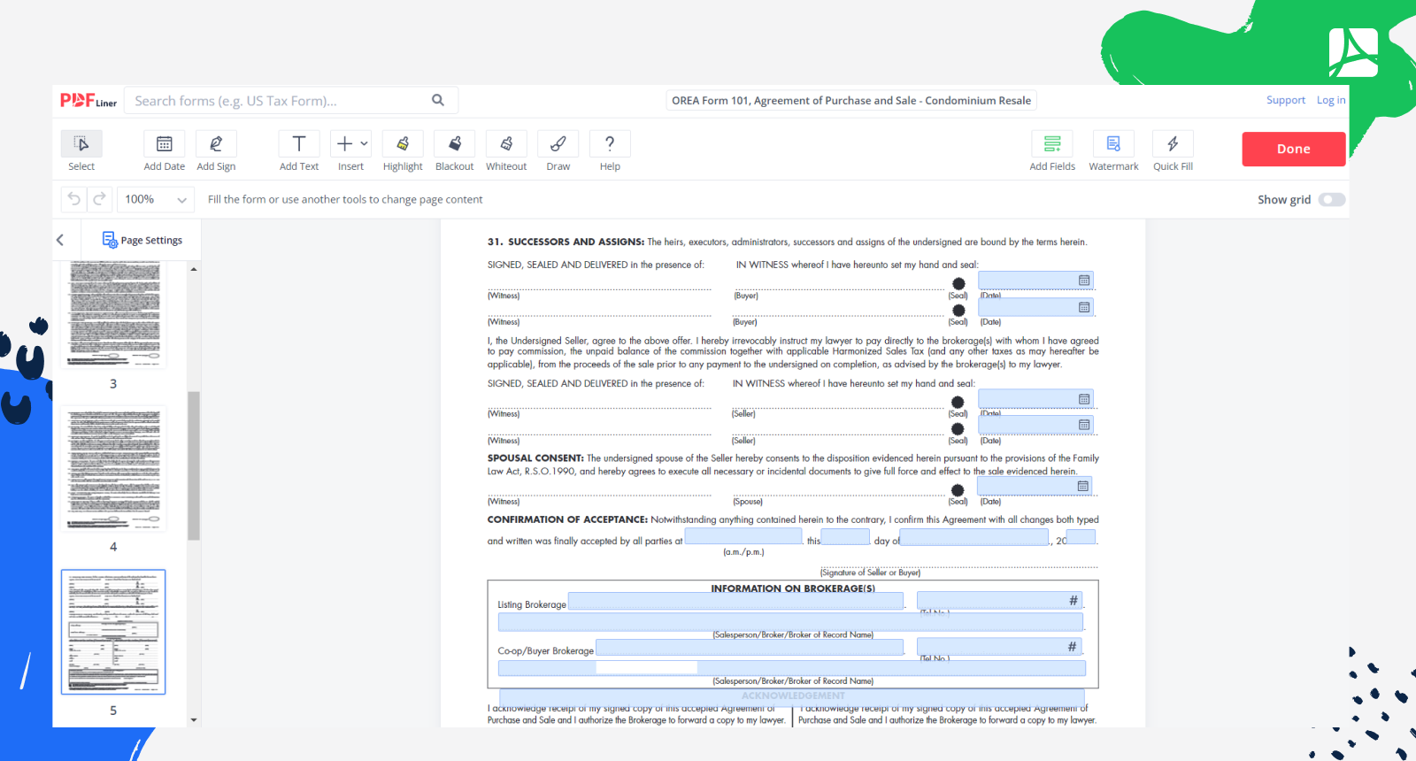Click the Co-op/Buyer Brokerage name field
The height and width of the screenshot is (761, 1416).
[x=750, y=647]
